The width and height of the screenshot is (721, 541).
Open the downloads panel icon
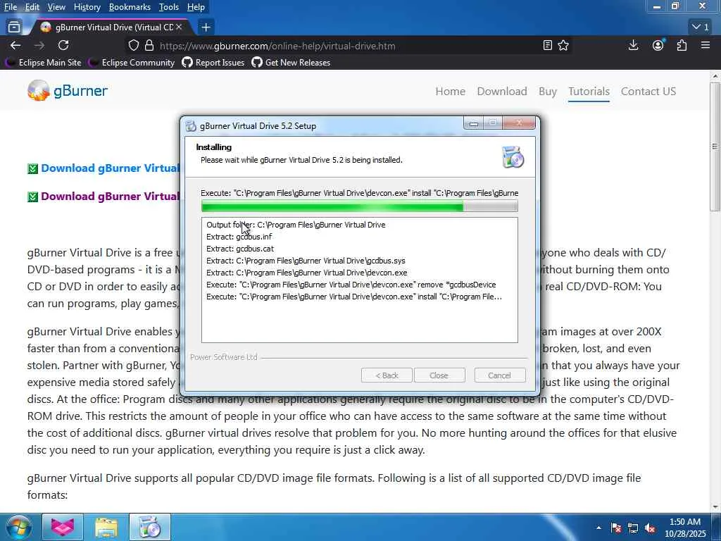[633, 45]
